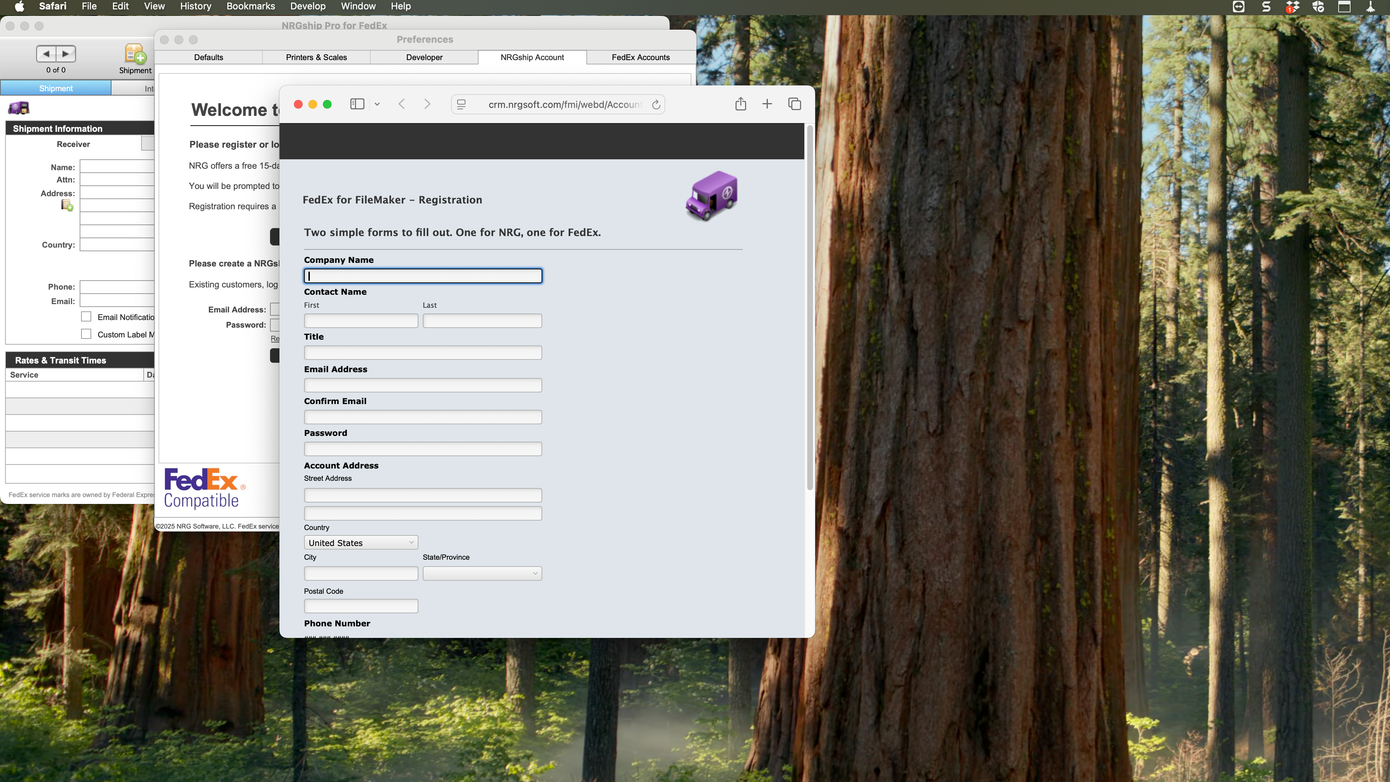Click the S-shaped menu bar status icon
1390x782 pixels.
click(1266, 7)
